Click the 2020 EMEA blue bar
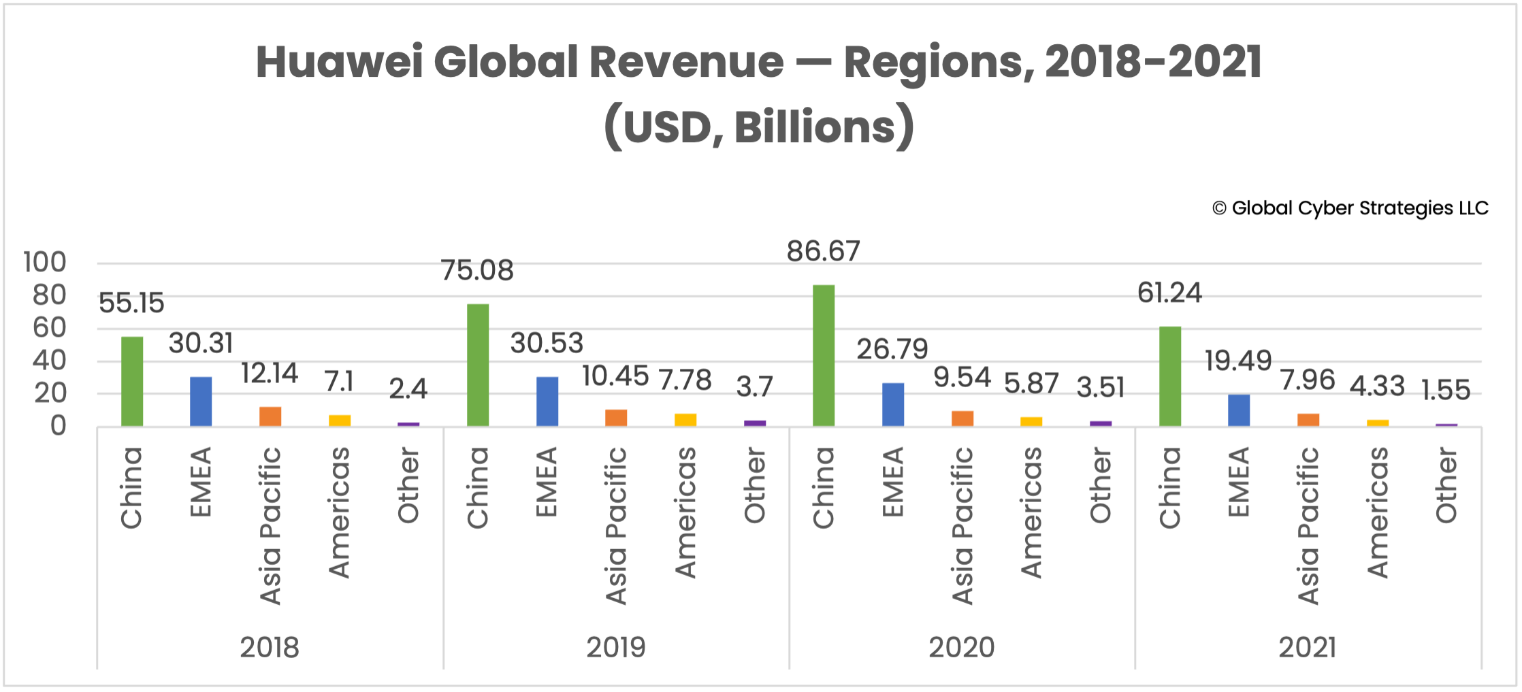 [893, 405]
